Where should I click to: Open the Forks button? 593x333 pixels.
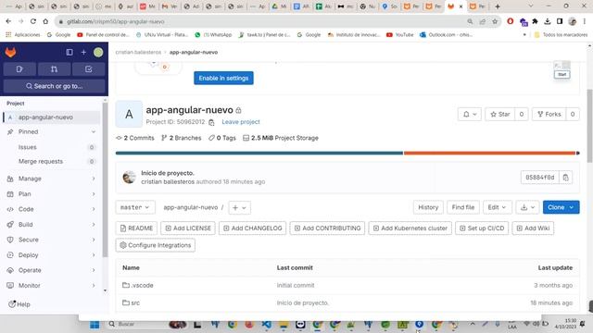click(549, 114)
